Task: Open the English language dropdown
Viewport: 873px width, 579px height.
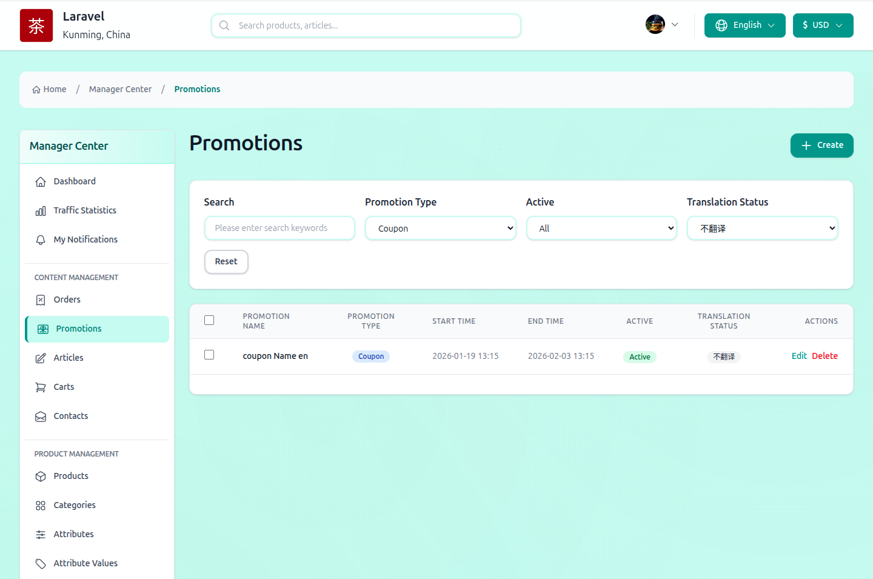Action: point(745,25)
